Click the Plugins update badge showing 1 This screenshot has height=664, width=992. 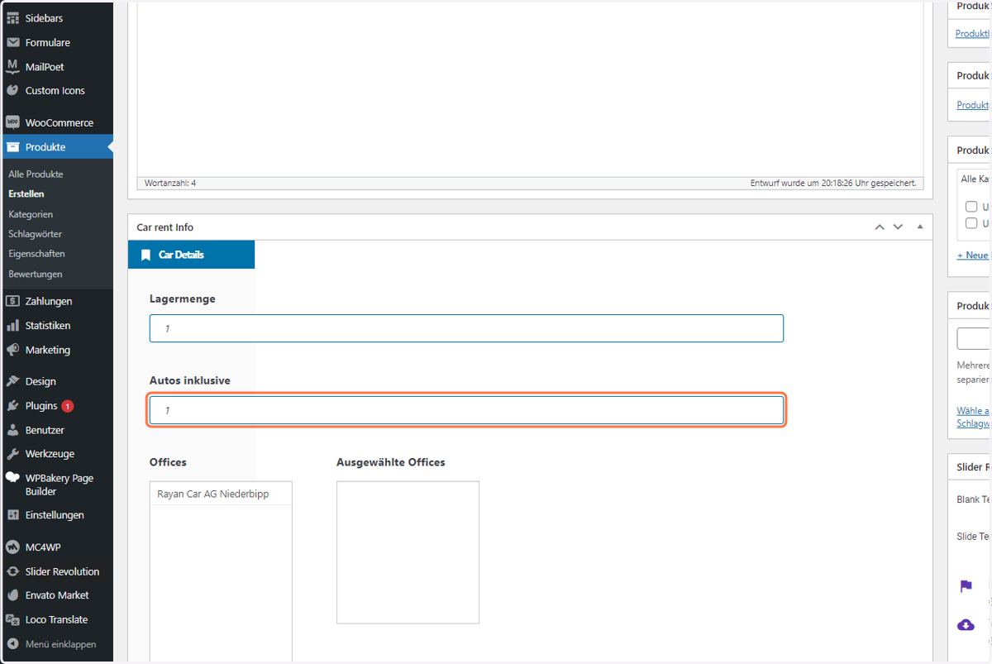point(68,406)
